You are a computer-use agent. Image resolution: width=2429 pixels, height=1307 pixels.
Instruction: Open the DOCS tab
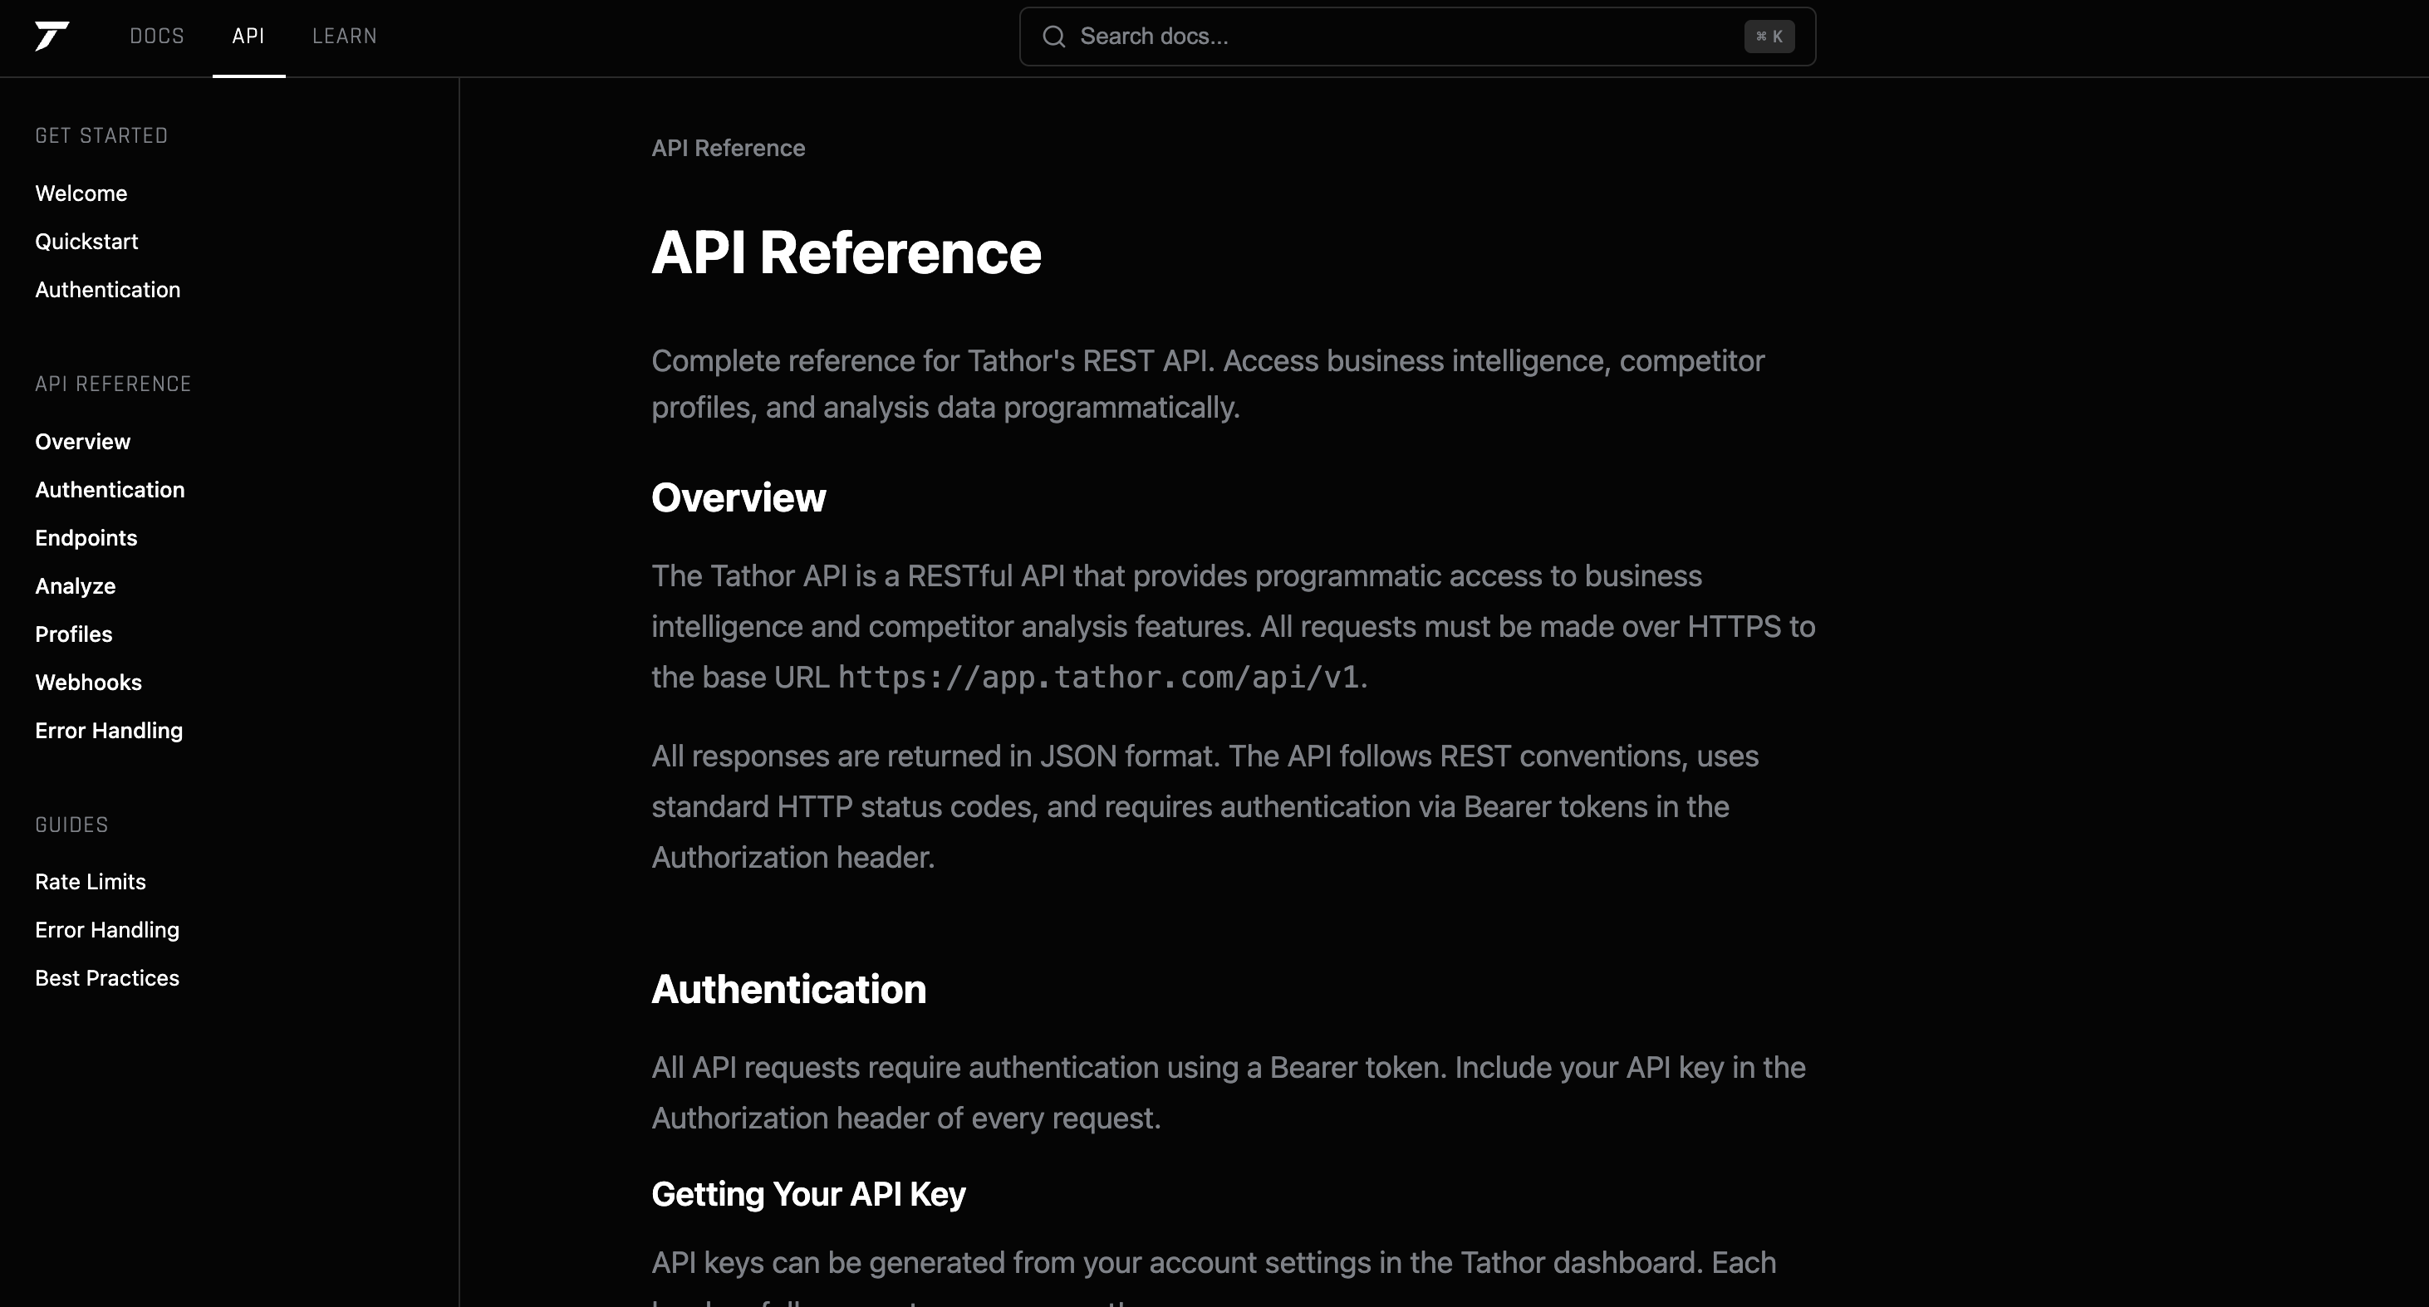(156, 37)
